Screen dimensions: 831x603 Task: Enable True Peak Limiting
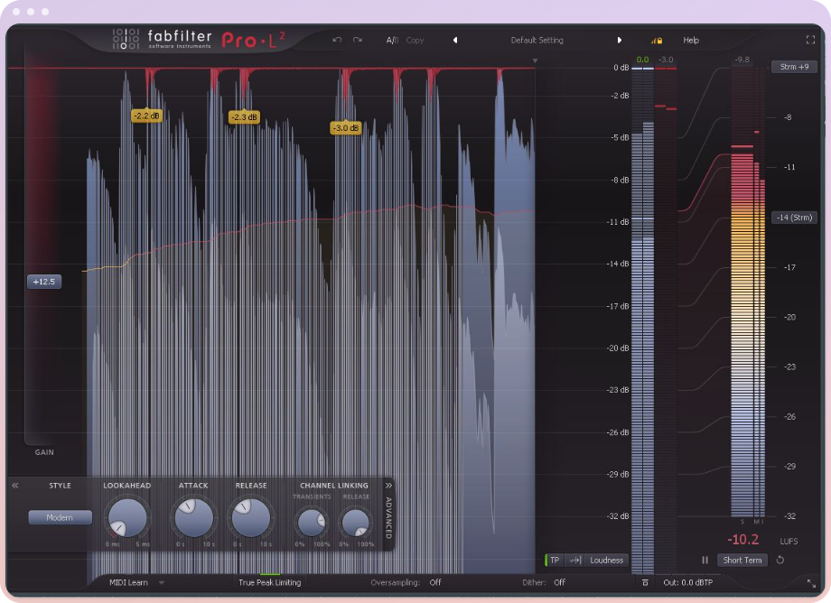point(269,582)
